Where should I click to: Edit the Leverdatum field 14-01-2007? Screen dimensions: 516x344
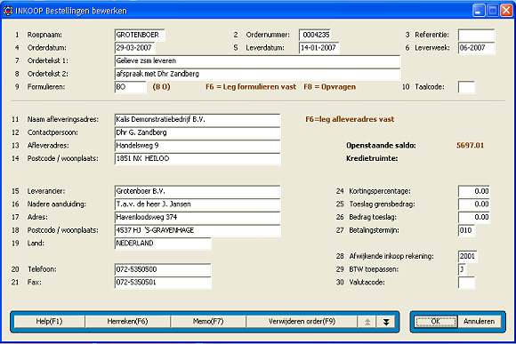(x=319, y=48)
